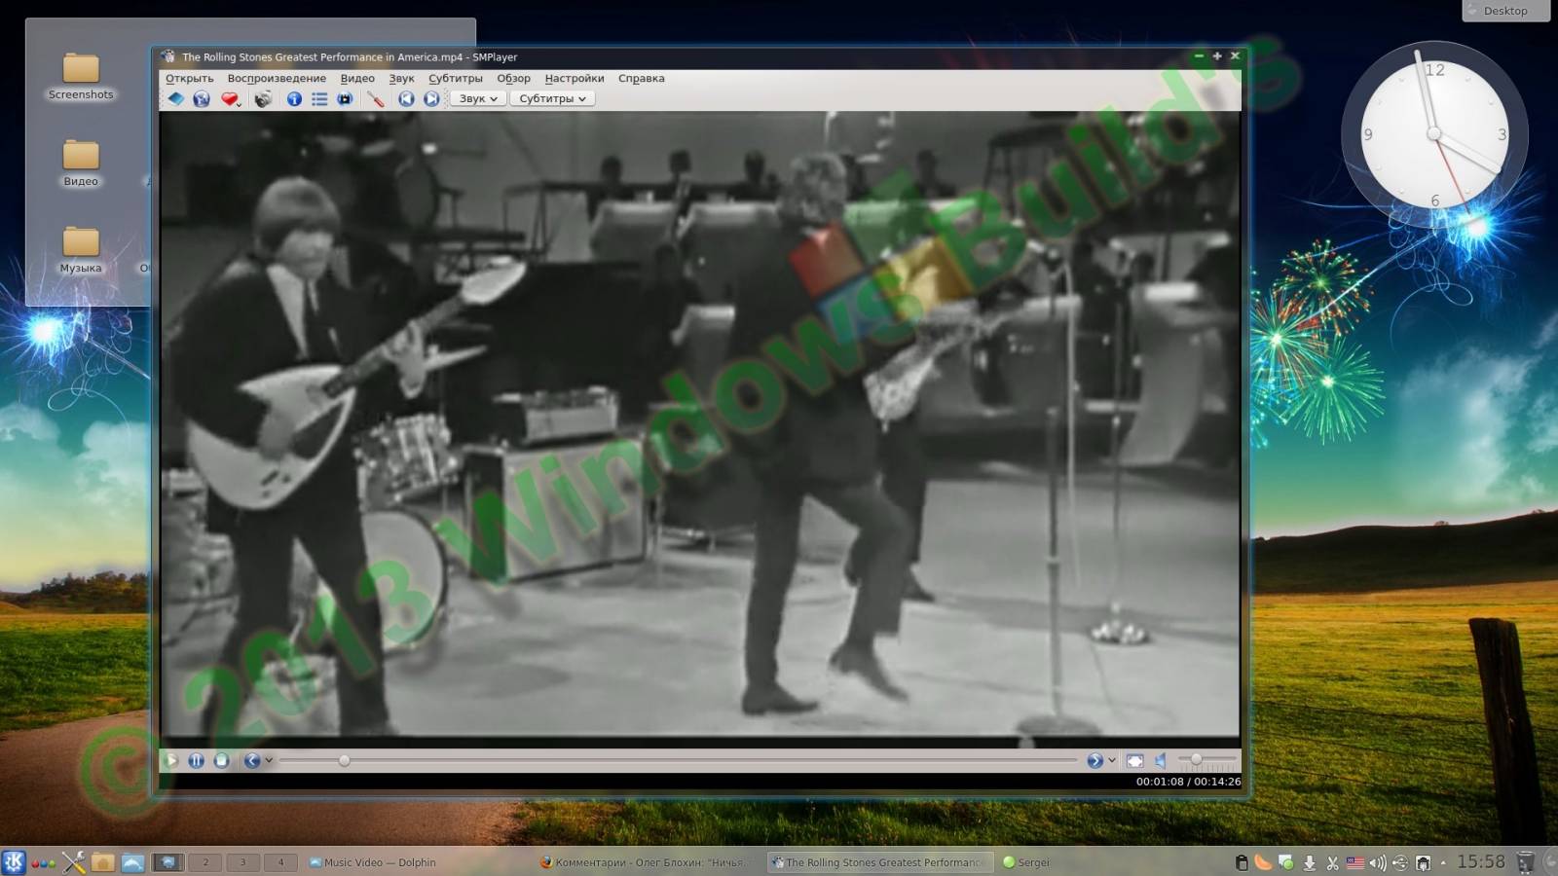The image size is (1558, 876).
Task: Take a screenshot with the camera icon
Action: [263, 98]
